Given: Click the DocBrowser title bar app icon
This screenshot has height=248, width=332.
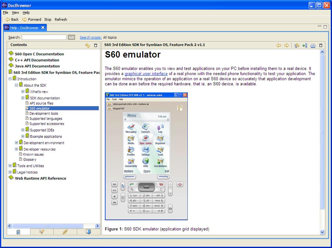Looking at the screenshot, I should [x=5, y=5].
